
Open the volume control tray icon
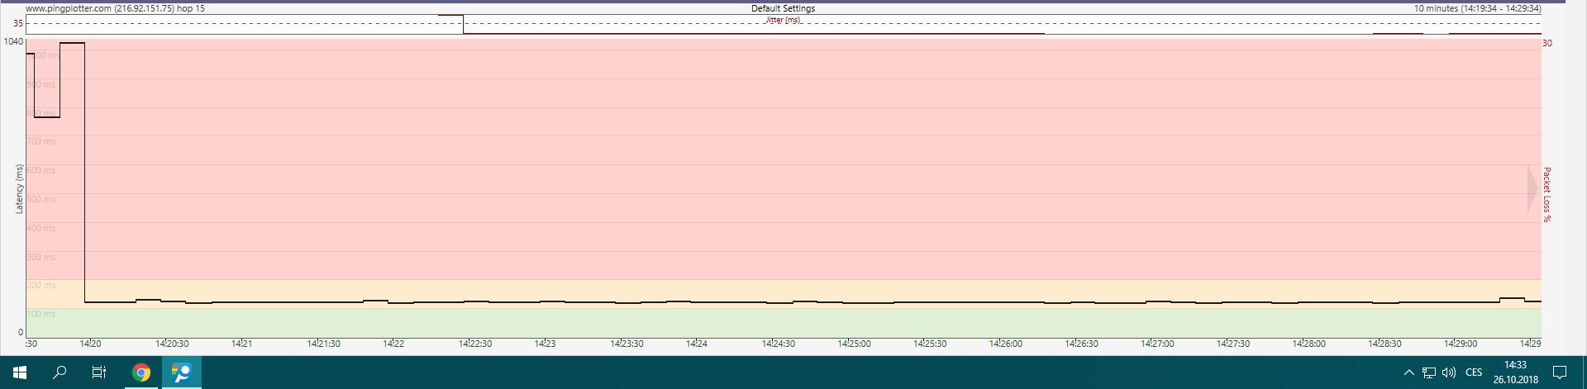click(x=1449, y=372)
